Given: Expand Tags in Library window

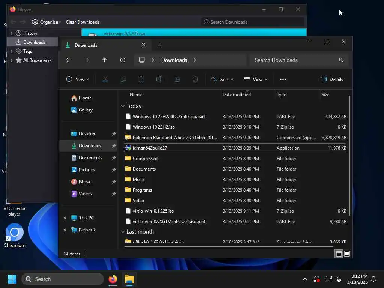Looking at the screenshot, I should coord(11,51).
